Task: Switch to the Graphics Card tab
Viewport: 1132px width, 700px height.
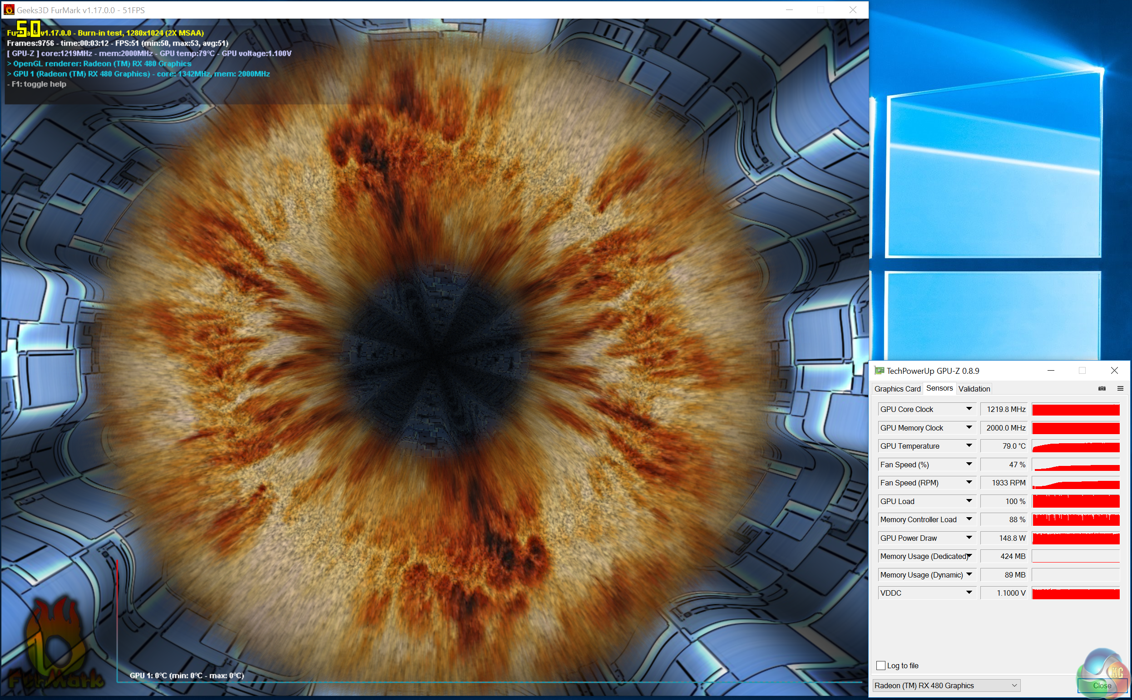Action: click(897, 389)
